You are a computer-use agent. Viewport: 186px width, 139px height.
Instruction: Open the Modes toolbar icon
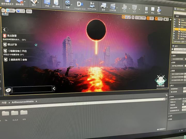pos(34,2)
